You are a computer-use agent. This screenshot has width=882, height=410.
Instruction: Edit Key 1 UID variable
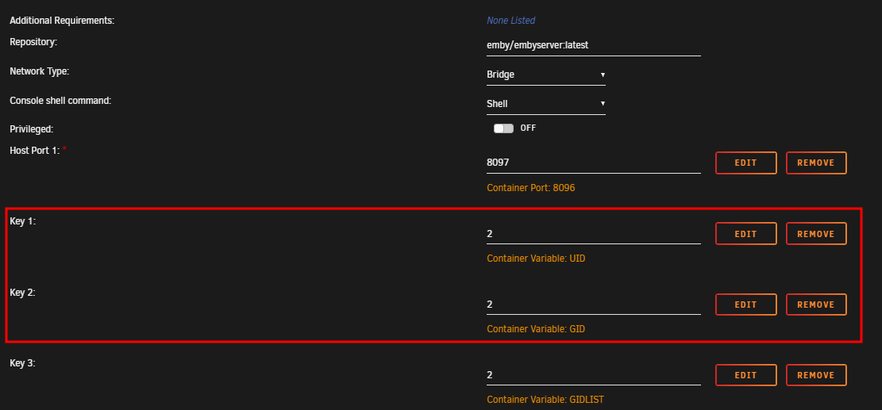tap(746, 234)
